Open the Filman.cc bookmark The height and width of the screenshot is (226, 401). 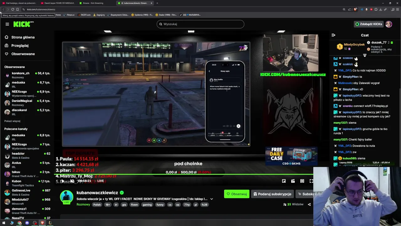coord(69,15)
